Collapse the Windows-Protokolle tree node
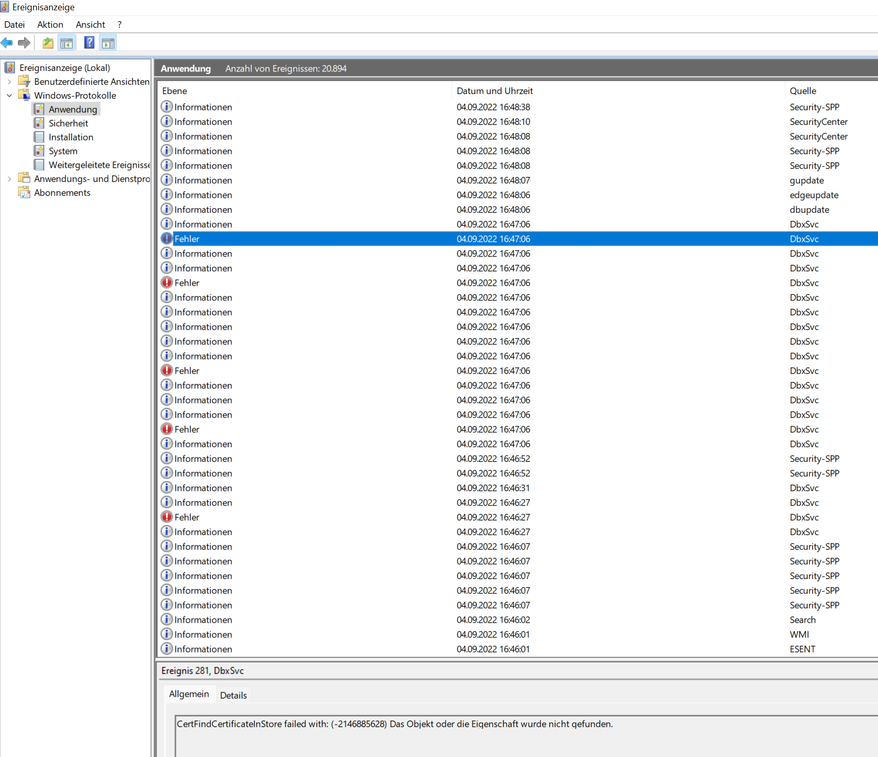 tap(9, 96)
